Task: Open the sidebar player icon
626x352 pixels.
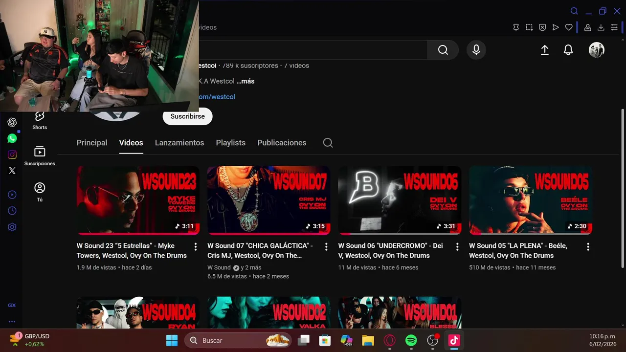Action: (12, 195)
